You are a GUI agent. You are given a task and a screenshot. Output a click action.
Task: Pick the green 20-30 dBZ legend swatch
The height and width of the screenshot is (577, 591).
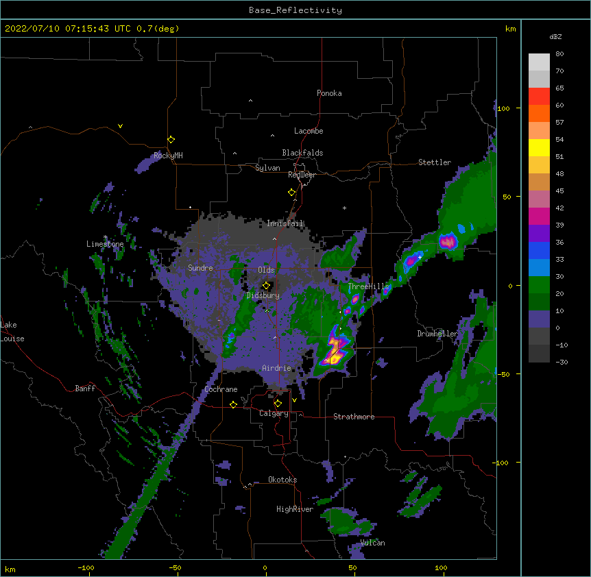(539, 285)
